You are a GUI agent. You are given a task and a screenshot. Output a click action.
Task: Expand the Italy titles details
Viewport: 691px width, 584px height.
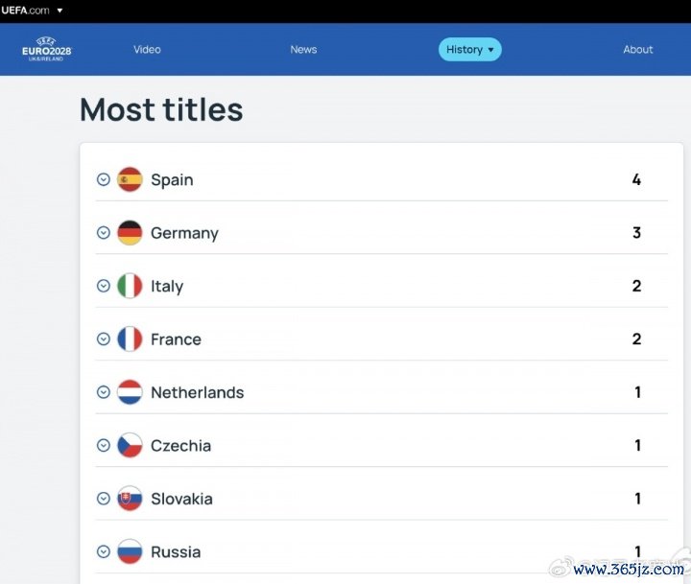pos(104,286)
